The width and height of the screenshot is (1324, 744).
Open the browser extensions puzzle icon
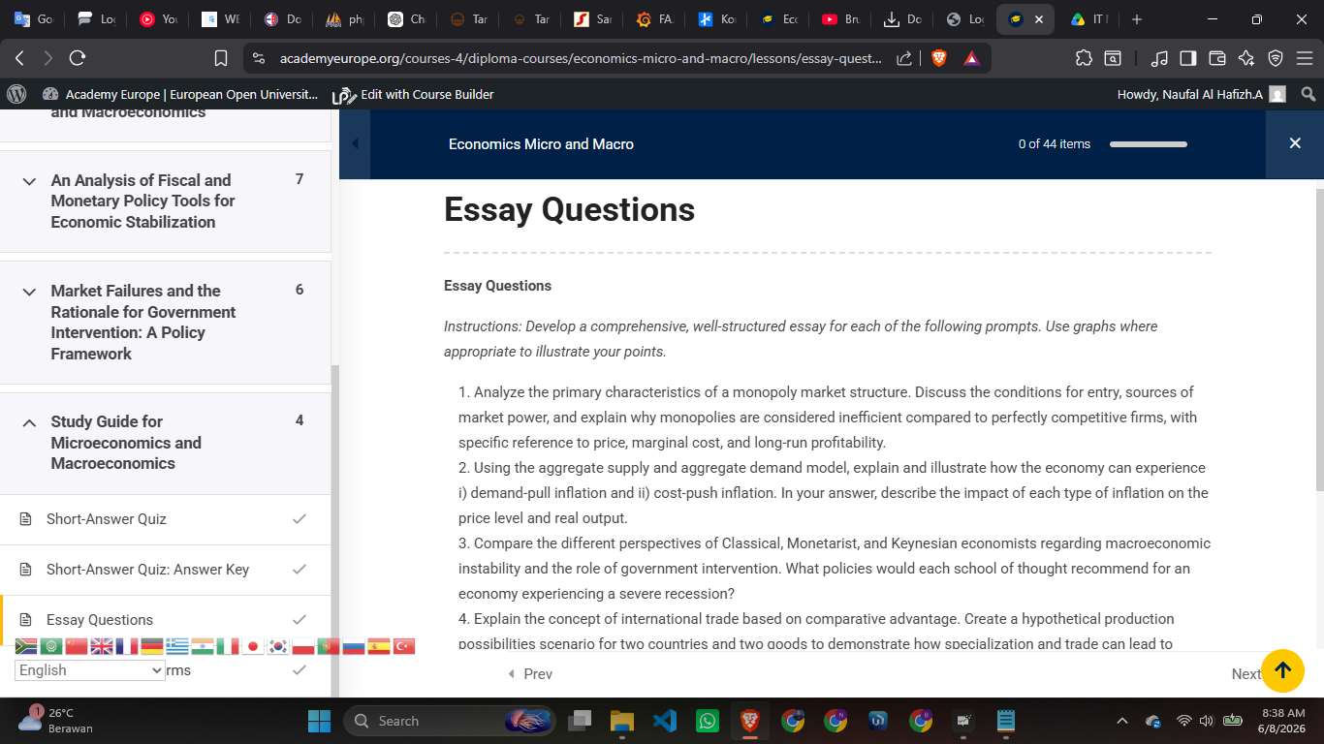click(x=1084, y=58)
